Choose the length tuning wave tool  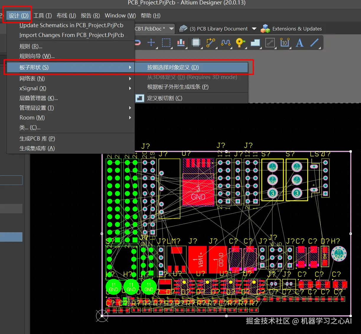226,43
